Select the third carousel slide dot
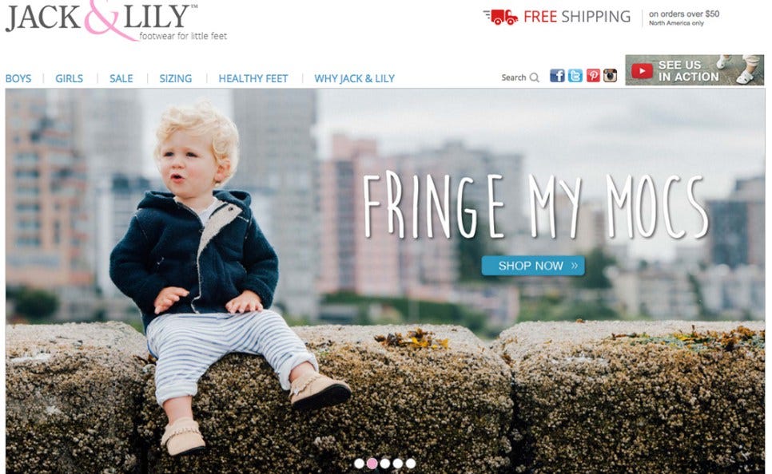 [385, 463]
